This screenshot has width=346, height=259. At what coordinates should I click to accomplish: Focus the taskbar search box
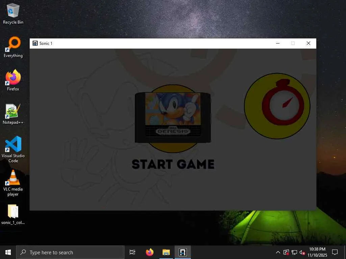click(x=70, y=252)
